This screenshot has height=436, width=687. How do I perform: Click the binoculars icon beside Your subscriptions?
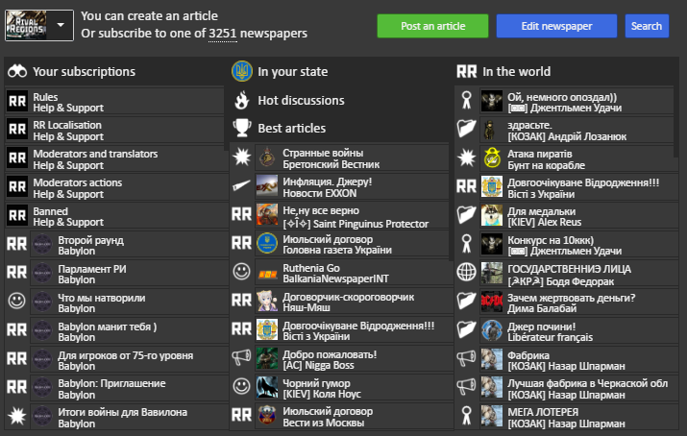[17, 71]
